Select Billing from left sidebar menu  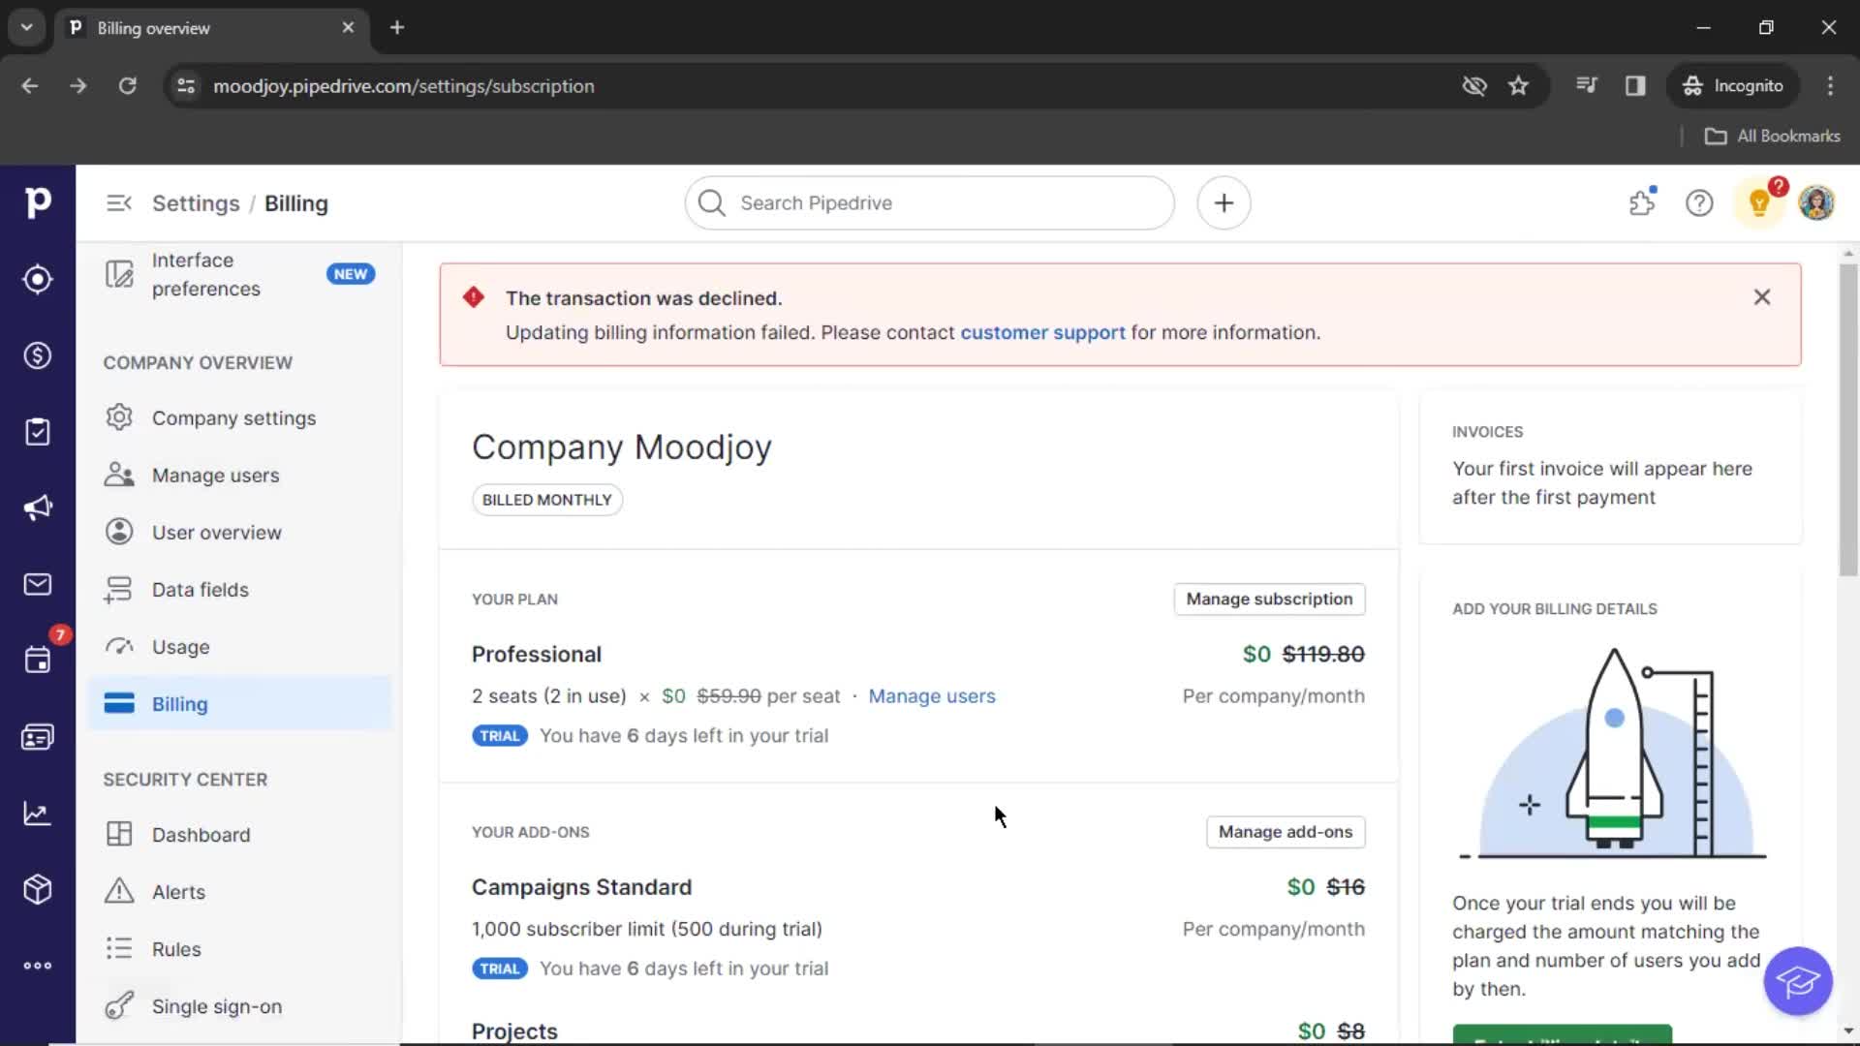[179, 704]
